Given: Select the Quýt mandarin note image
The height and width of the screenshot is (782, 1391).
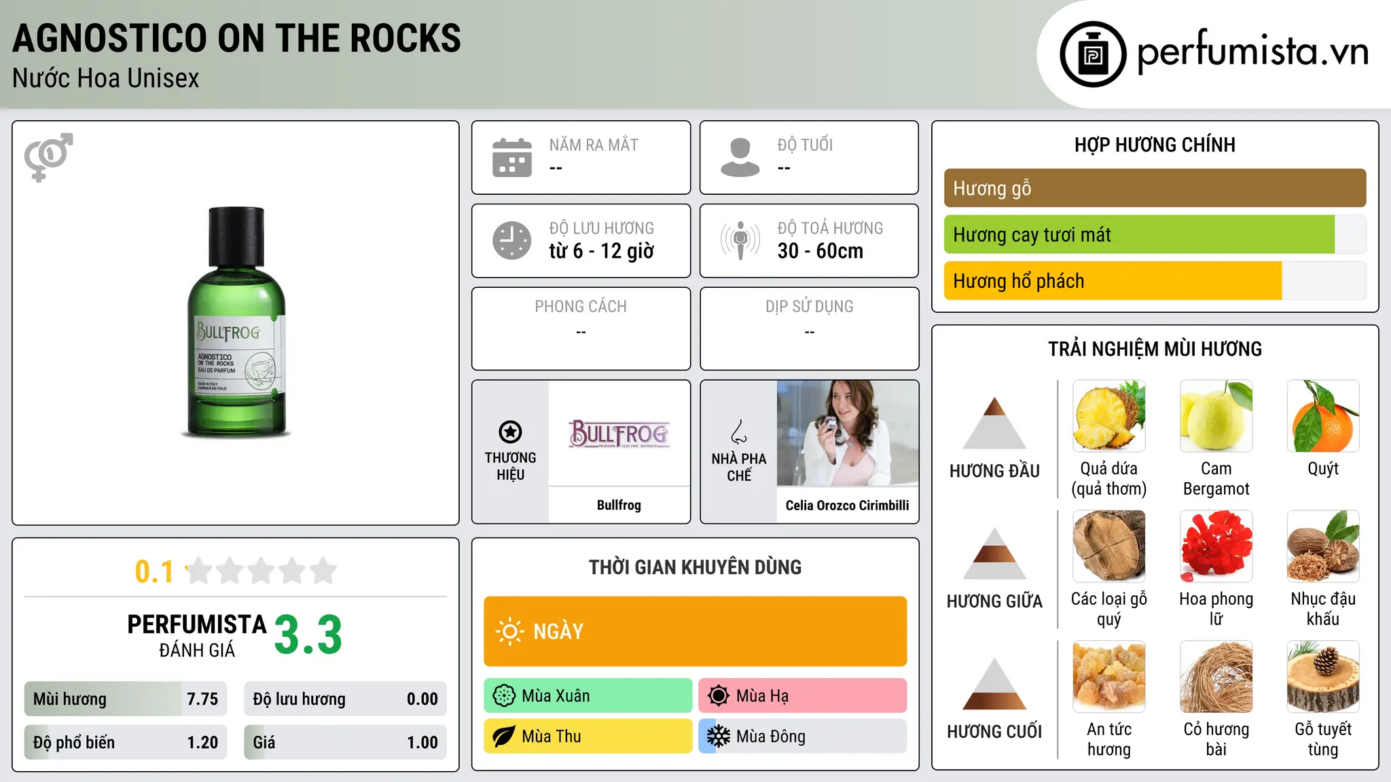Looking at the screenshot, I should click(1323, 416).
